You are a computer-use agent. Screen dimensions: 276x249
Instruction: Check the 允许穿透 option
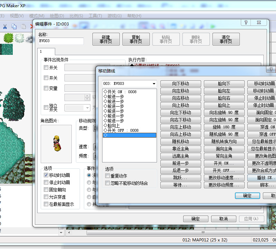46,197
